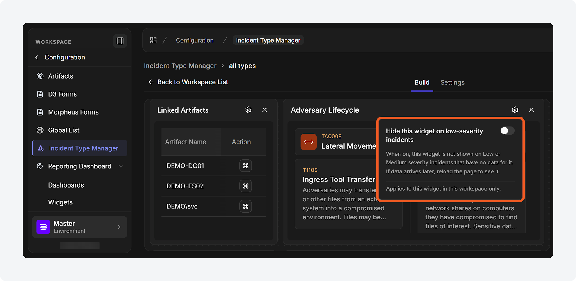576x281 pixels.
Task: Click the D3 Forms document icon
Action: point(40,94)
